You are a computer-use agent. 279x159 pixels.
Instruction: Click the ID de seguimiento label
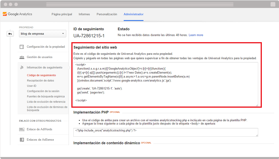88,29
